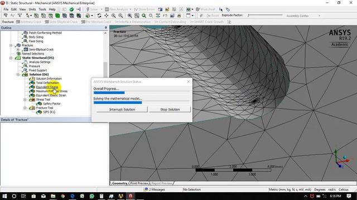The width and height of the screenshot is (357, 200).
Task: Pin the Outline panel
Action: pyautogui.click(x=105, y=28)
